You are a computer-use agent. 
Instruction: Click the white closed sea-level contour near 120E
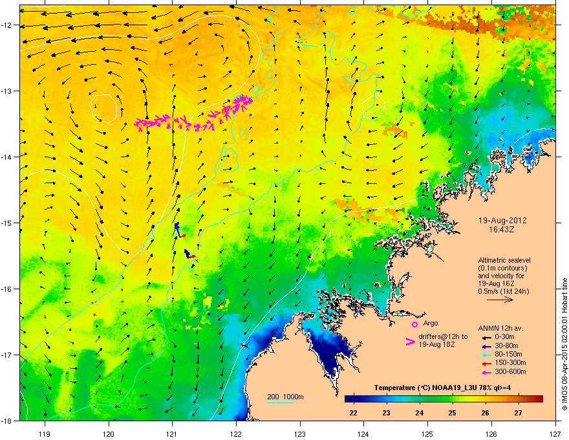coord(103,109)
